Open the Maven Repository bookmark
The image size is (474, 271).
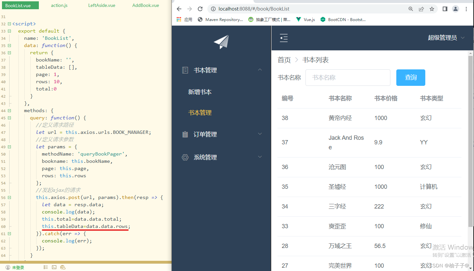[x=220, y=19]
